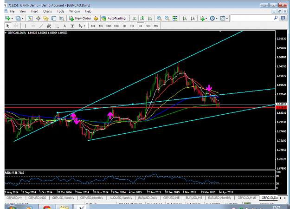Launch MetaEditor from the toolbar
290x209 pixels.
[96, 18]
